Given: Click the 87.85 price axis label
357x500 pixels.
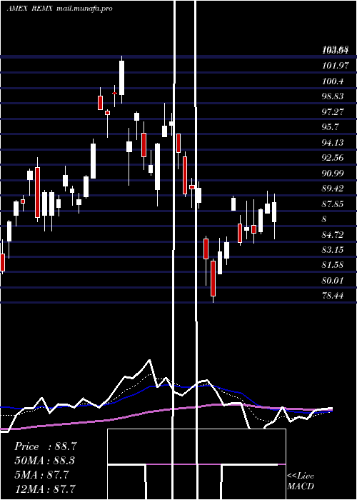Looking at the screenshot, I should pos(333,204).
